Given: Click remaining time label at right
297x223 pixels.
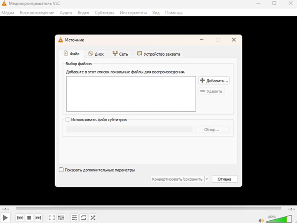Looking at the screenshot, I should tap(291, 209).
